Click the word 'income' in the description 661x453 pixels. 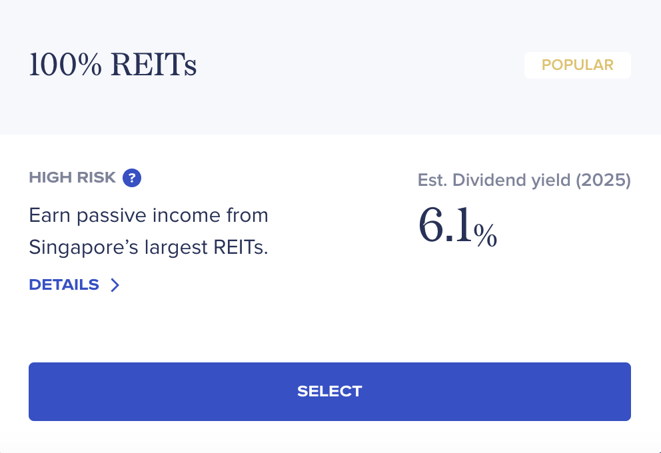pos(187,216)
